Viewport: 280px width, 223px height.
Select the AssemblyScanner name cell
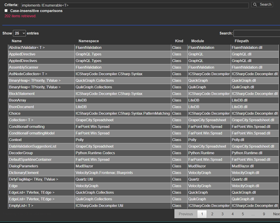[x=41, y=67]
